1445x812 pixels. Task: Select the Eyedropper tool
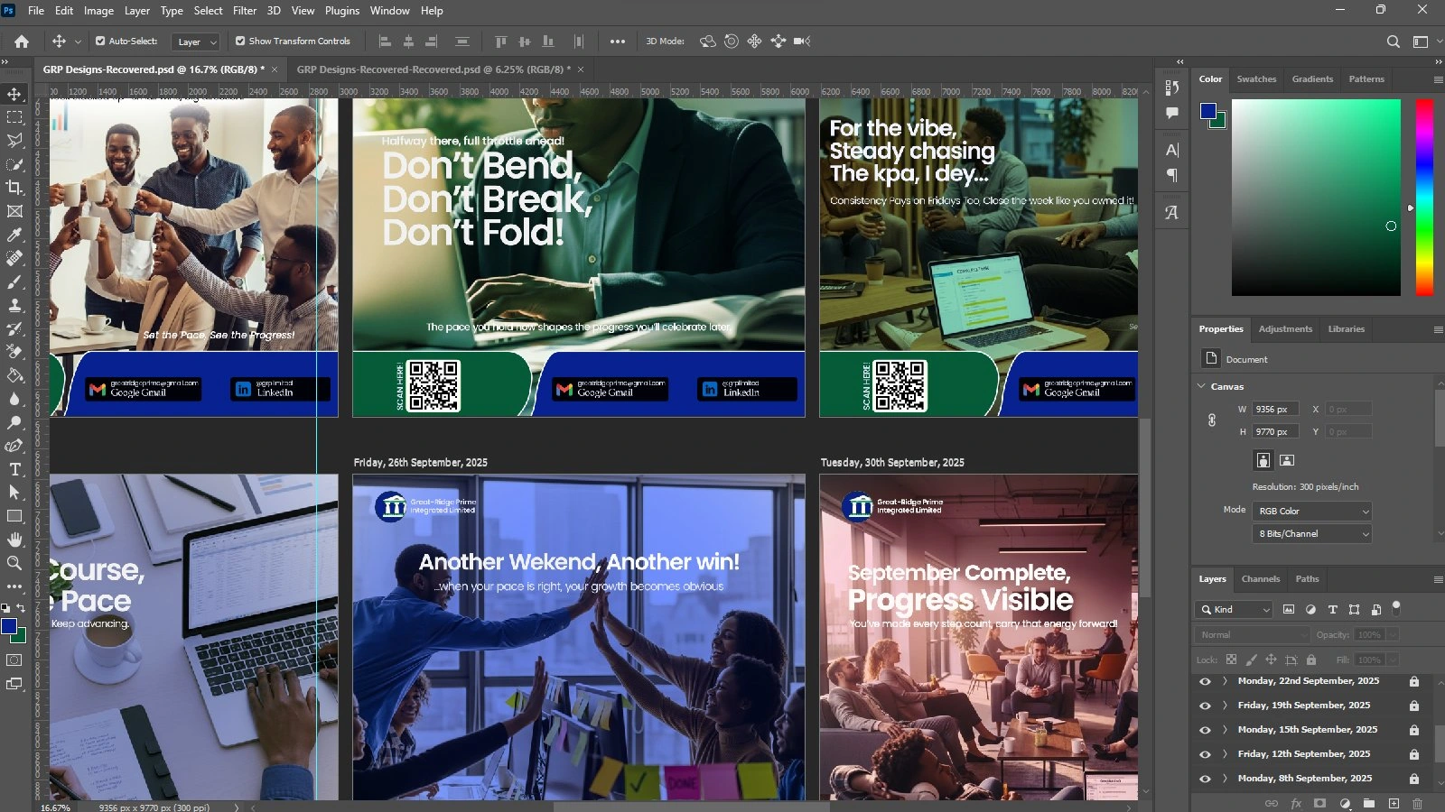click(x=15, y=235)
